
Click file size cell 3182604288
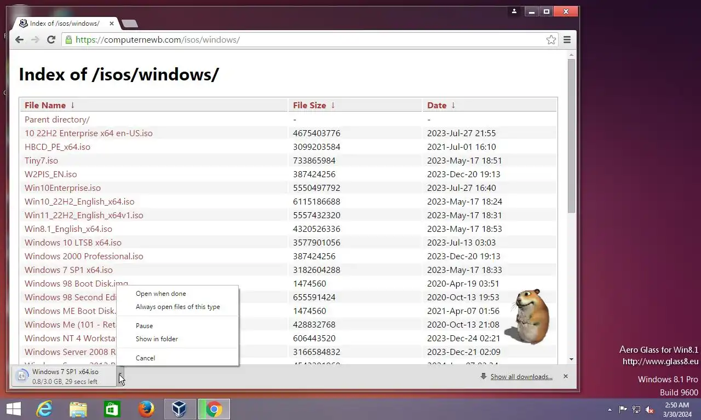(317, 270)
